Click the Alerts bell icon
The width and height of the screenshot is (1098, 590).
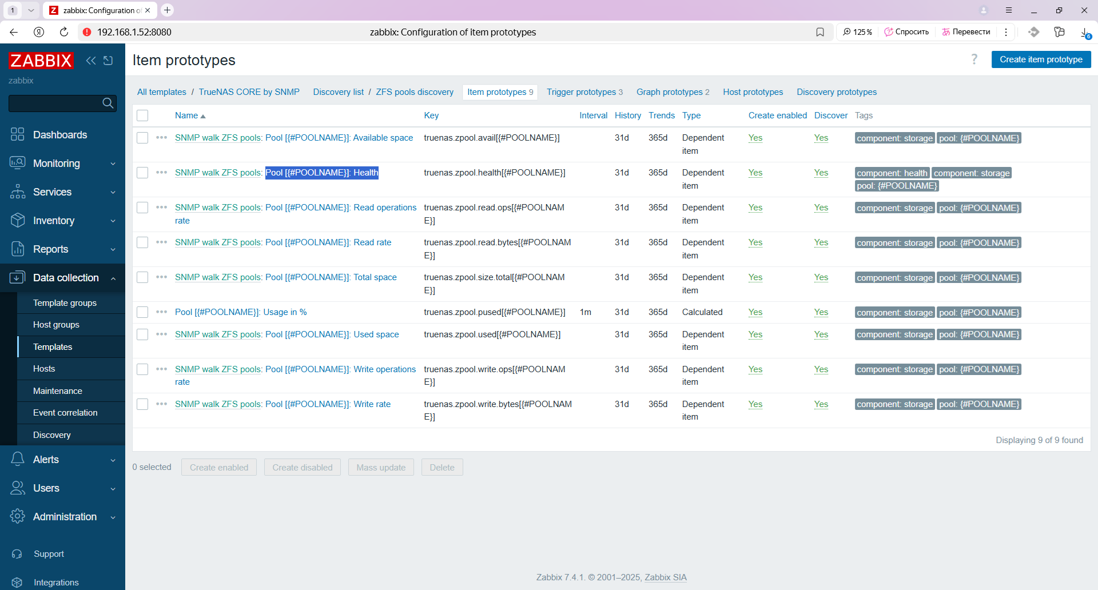[18, 459]
